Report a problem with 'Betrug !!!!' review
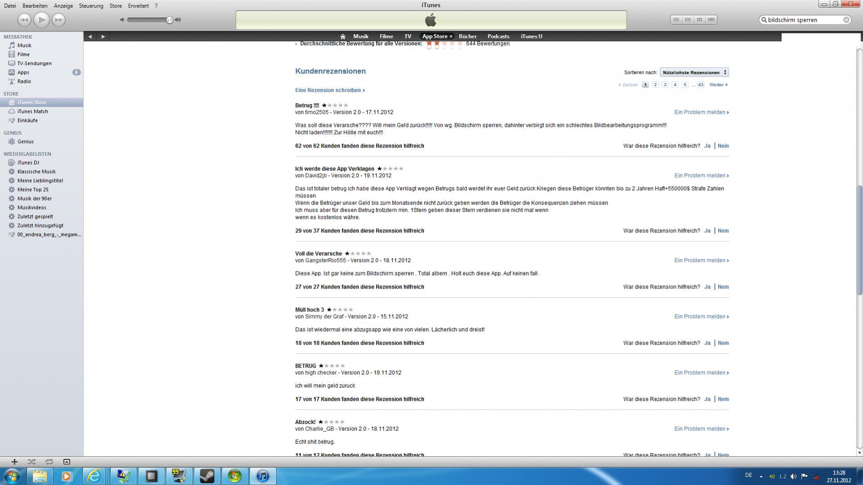 coord(701,112)
